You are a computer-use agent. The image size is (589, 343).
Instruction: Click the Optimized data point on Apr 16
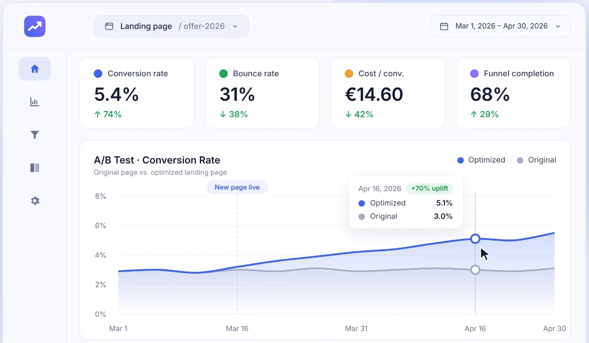point(475,239)
